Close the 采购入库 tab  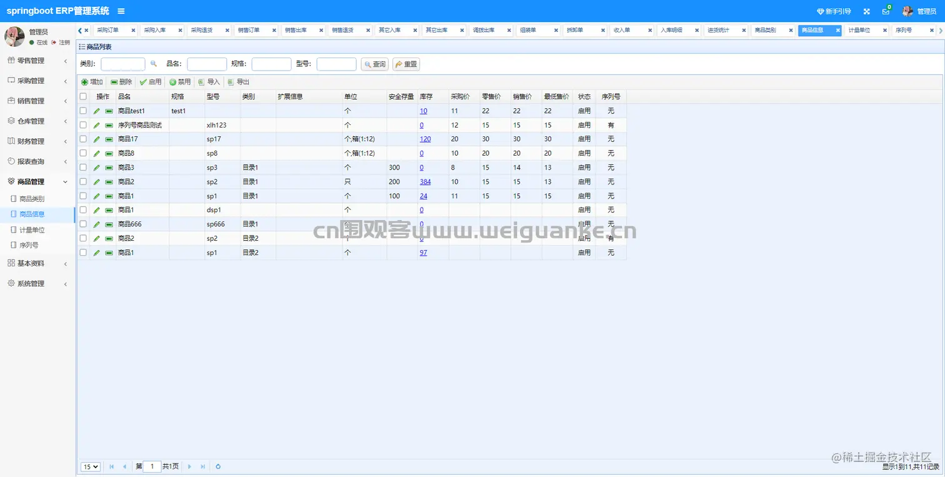pos(180,30)
